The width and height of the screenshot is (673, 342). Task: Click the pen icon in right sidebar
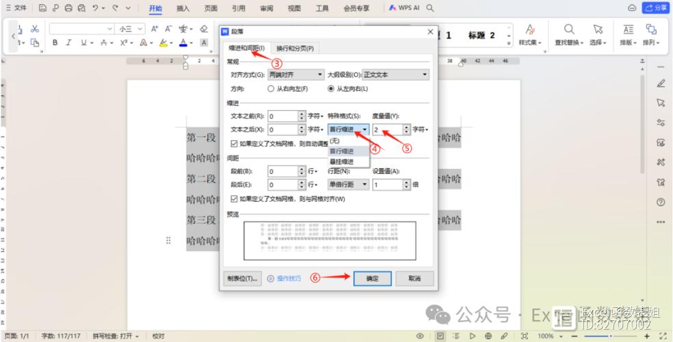point(661,83)
